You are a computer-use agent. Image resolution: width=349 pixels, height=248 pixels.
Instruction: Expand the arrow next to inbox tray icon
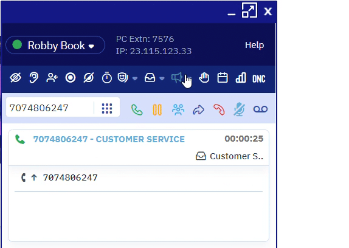[x=162, y=78]
